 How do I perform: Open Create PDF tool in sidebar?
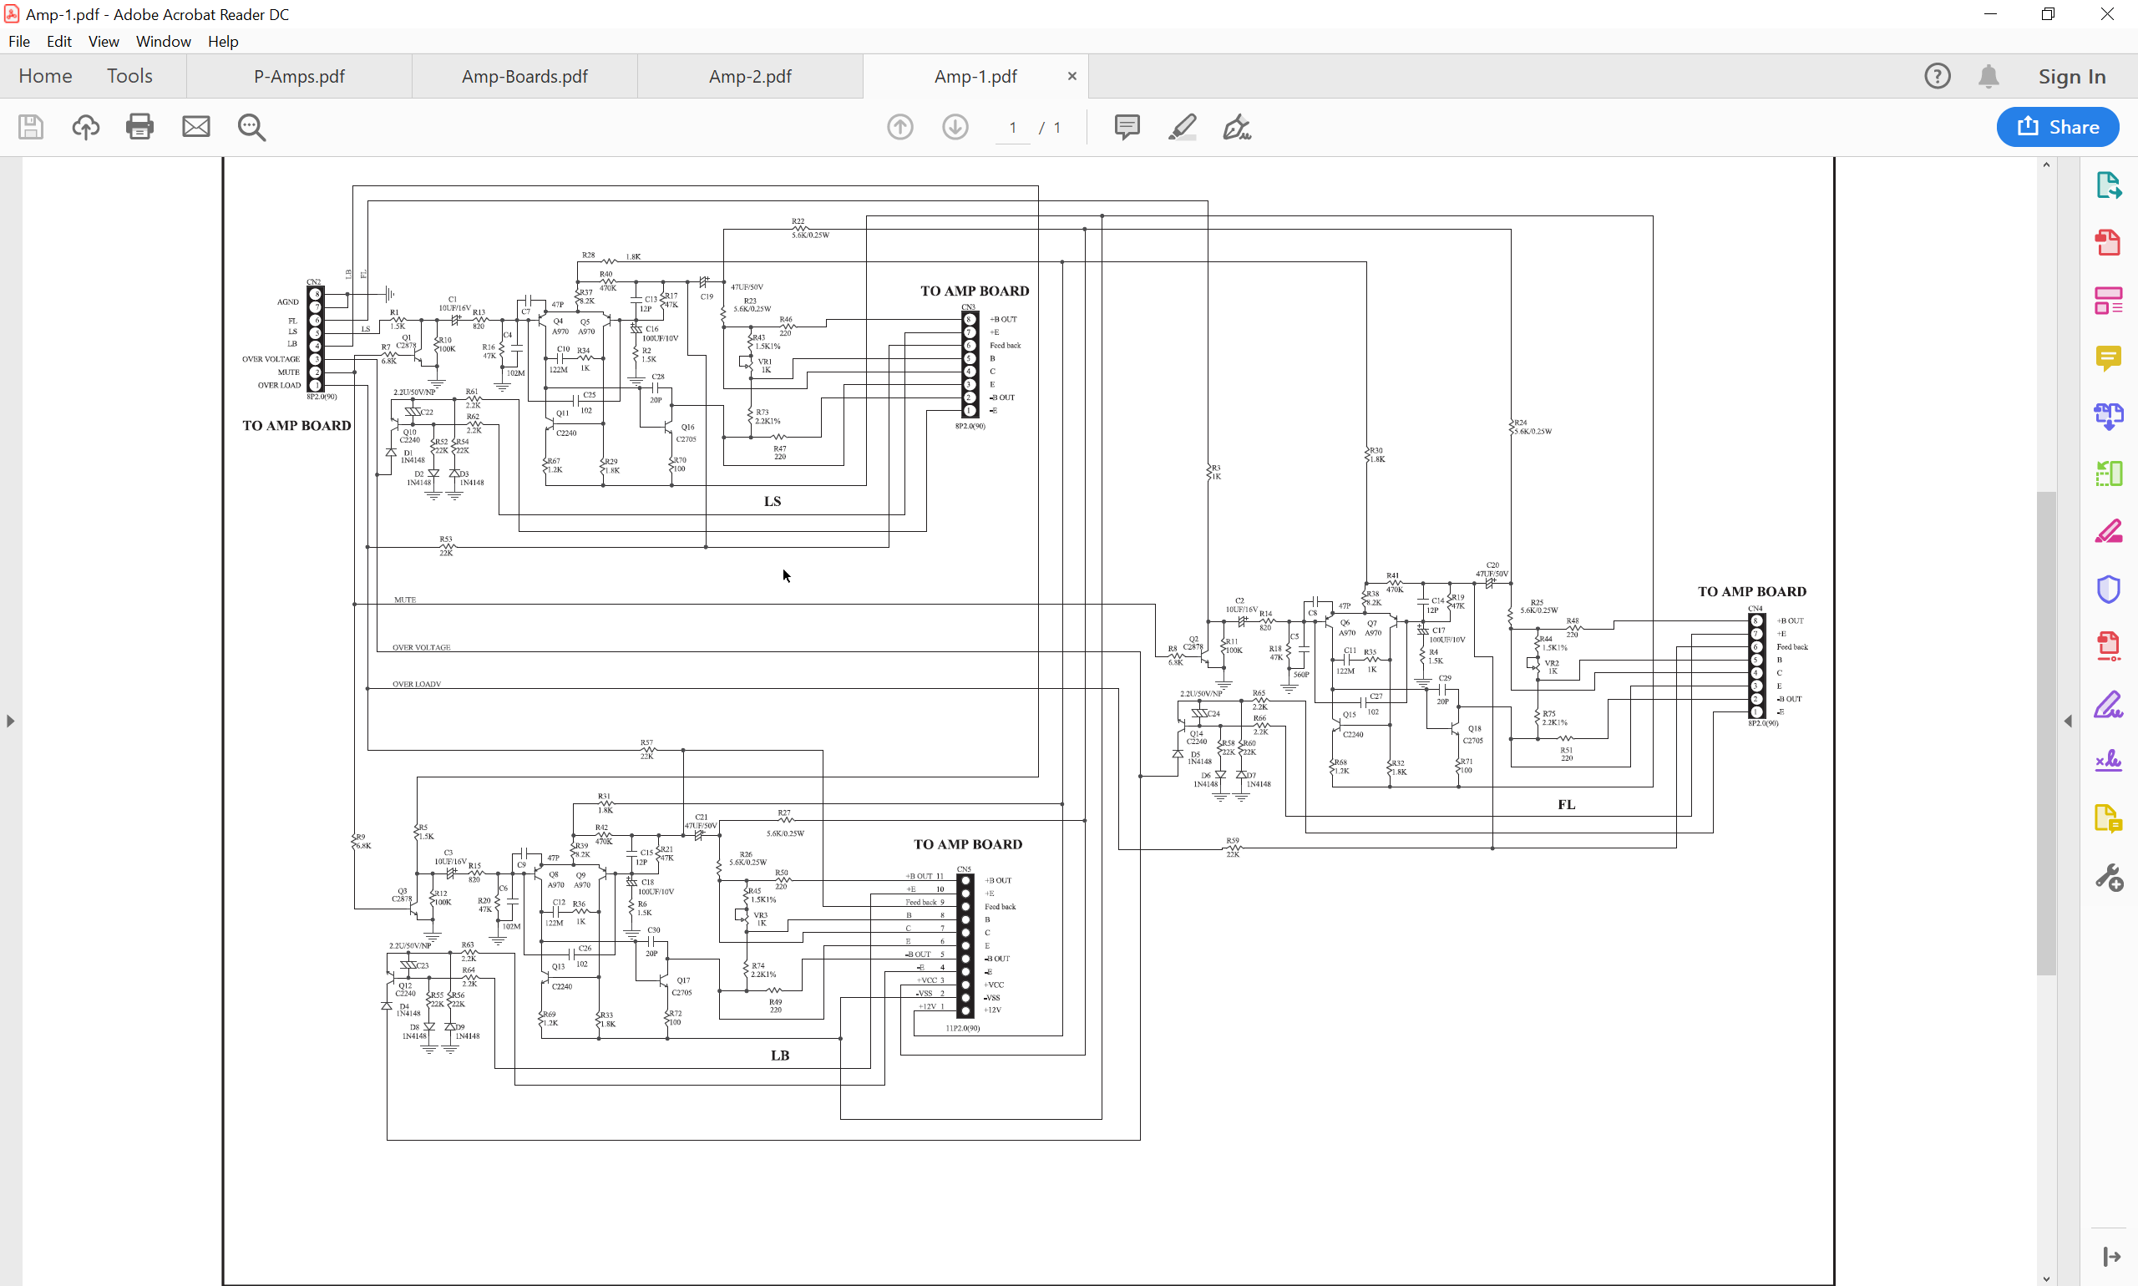[x=2109, y=243]
